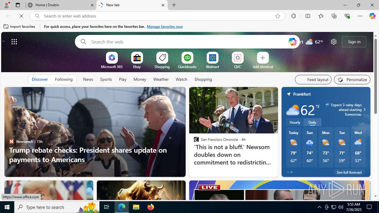
Task: Switch the weather card to Daily
Action: [x=312, y=122]
